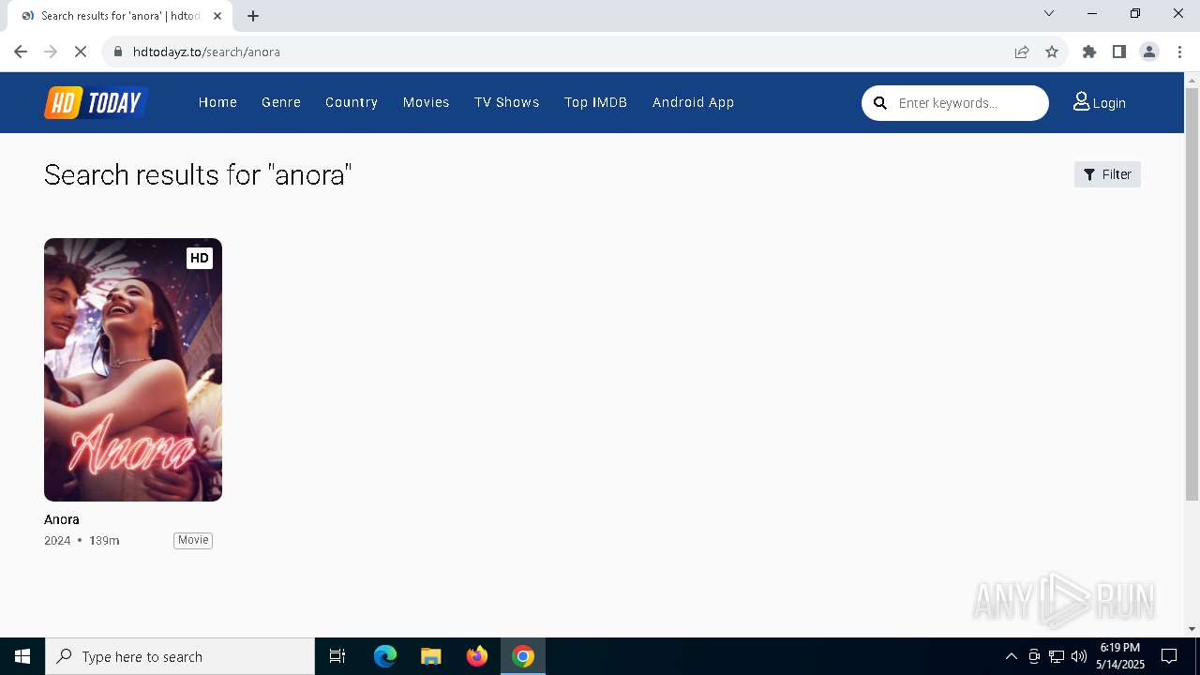Toggle the browser side panel
This screenshot has height=675, width=1200.
pos(1119,52)
